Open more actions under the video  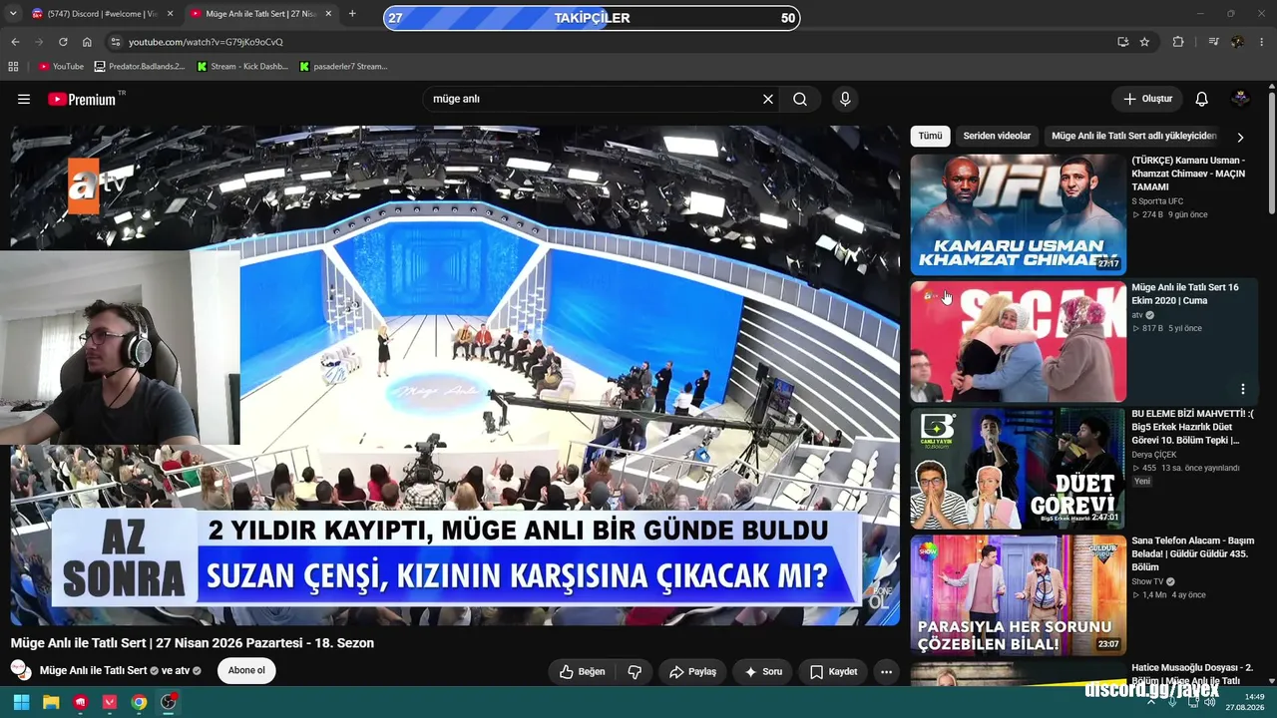click(x=886, y=672)
